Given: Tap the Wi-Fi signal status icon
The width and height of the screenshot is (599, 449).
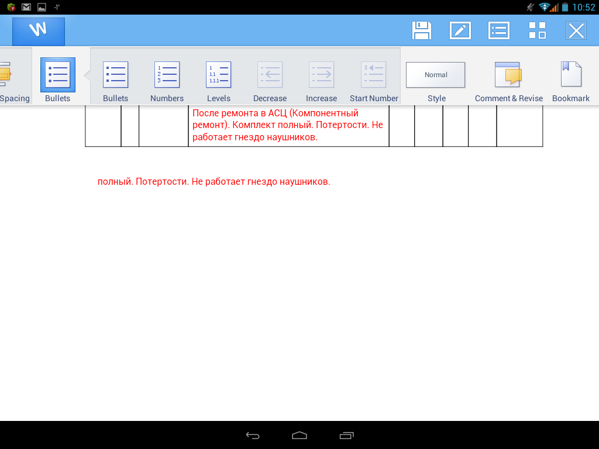Looking at the screenshot, I should point(544,7).
